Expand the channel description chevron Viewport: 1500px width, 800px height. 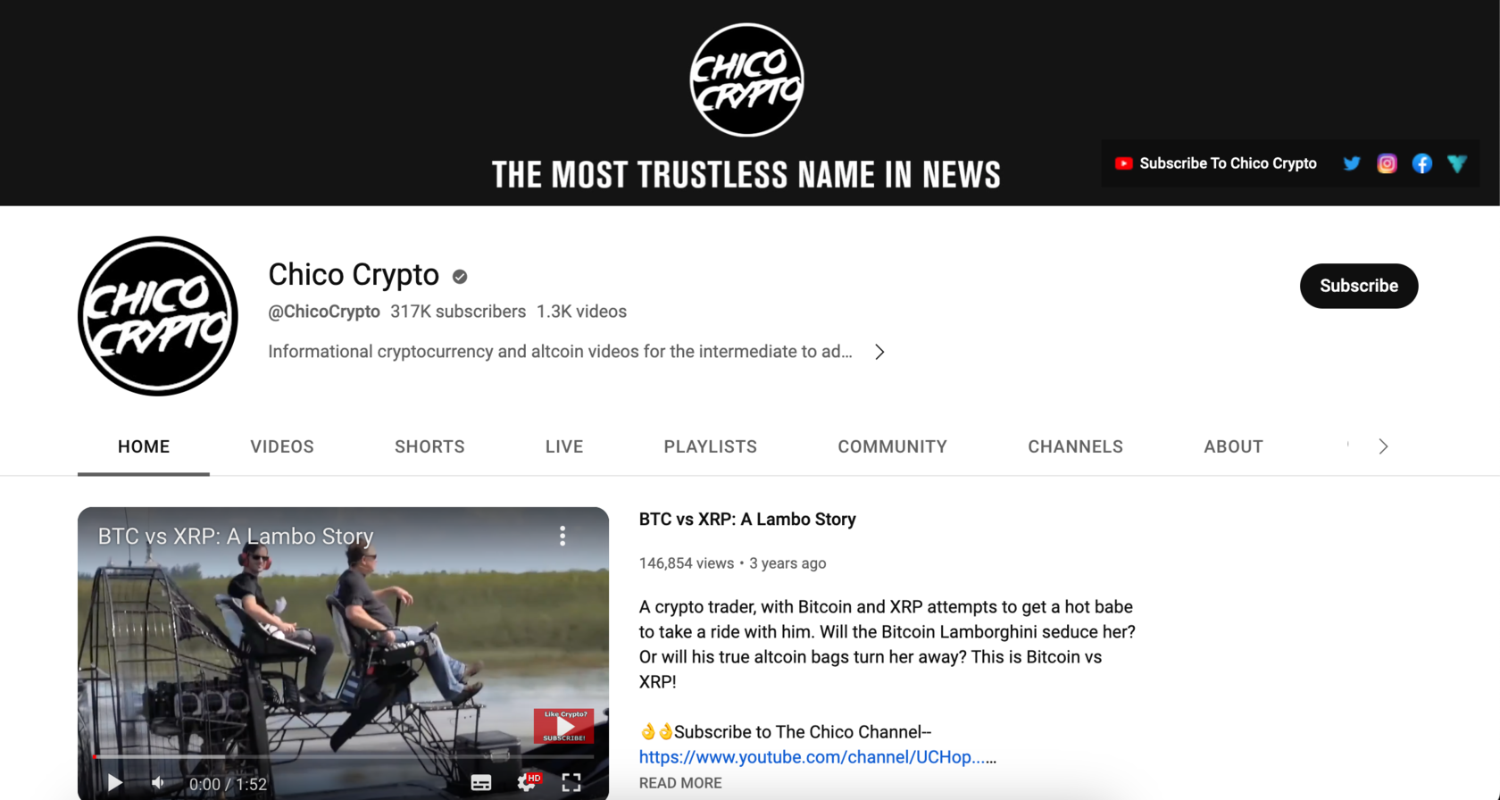[x=879, y=352]
